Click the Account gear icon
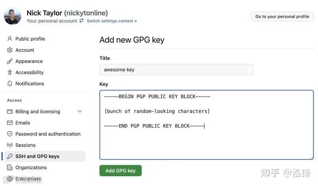The height and width of the screenshot is (186, 318). [10, 50]
